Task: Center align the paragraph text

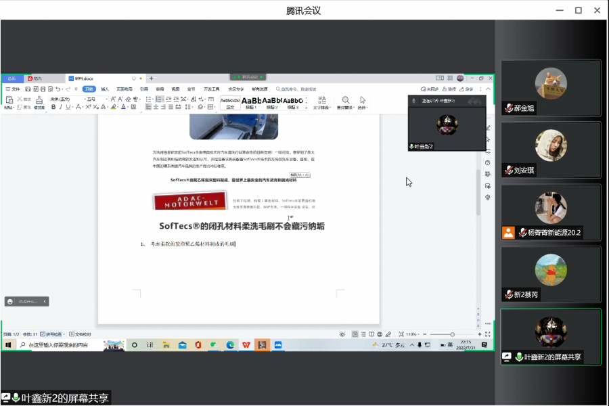Action: click(x=156, y=107)
